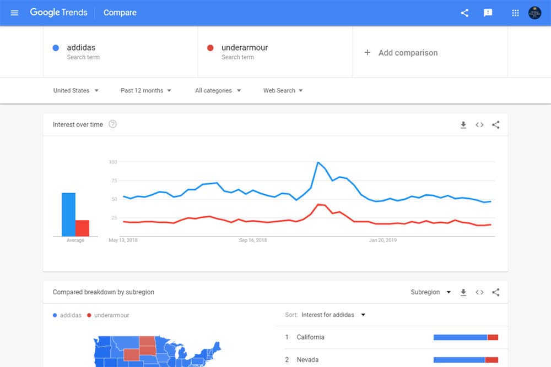551x367 pixels.
Task: Open the hamburger main menu
Action: pos(14,13)
